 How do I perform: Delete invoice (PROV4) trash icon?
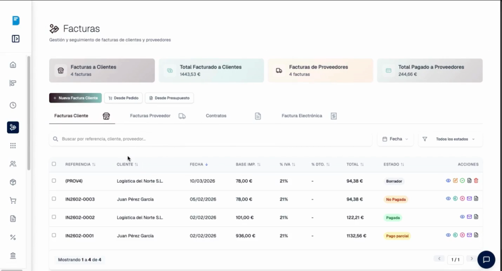[476, 181]
